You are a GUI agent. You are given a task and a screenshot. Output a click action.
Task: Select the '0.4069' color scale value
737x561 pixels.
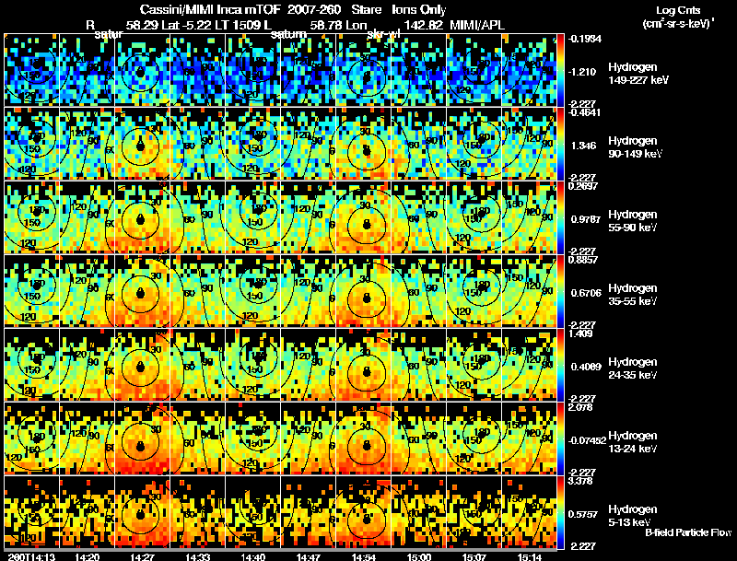586,367
